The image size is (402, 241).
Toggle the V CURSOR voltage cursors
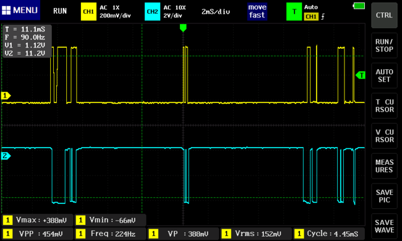(384, 136)
